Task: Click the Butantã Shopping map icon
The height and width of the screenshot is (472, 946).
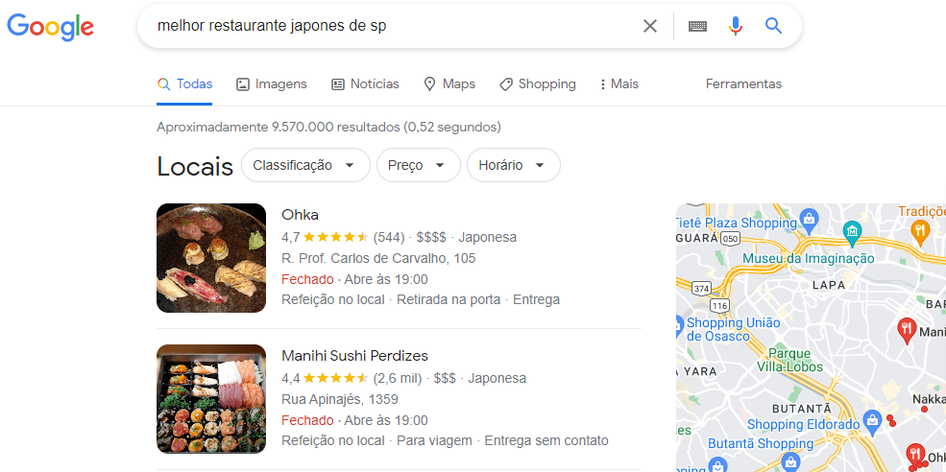Action: [789, 463]
